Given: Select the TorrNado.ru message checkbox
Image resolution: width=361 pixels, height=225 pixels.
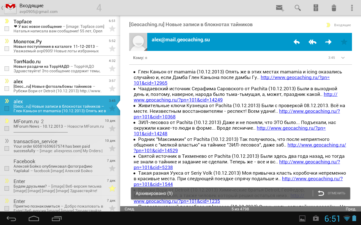Looking at the screenshot, I should pyautogui.click(x=7, y=68).
